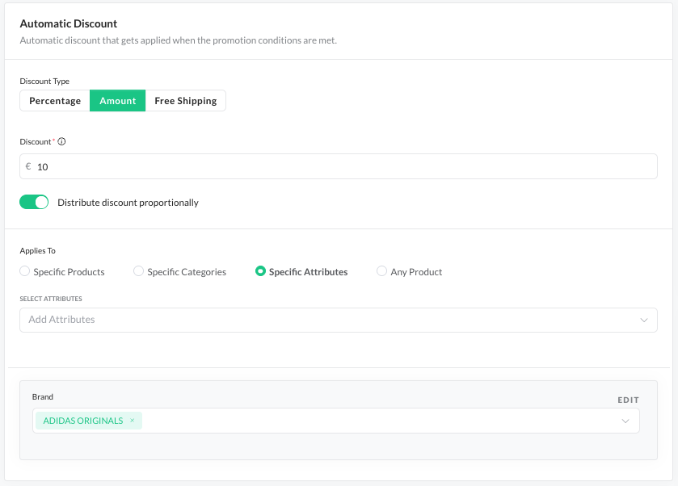Expand the Brand values dropdown chevron
The image size is (678, 486).
click(x=625, y=421)
